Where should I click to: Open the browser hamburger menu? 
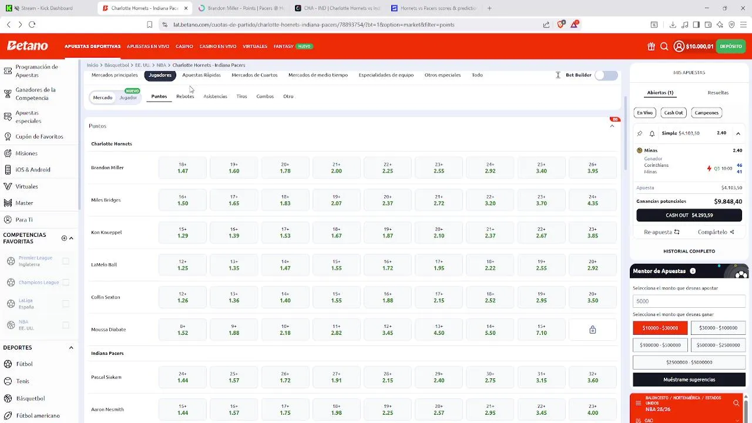pyautogui.click(x=744, y=25)
